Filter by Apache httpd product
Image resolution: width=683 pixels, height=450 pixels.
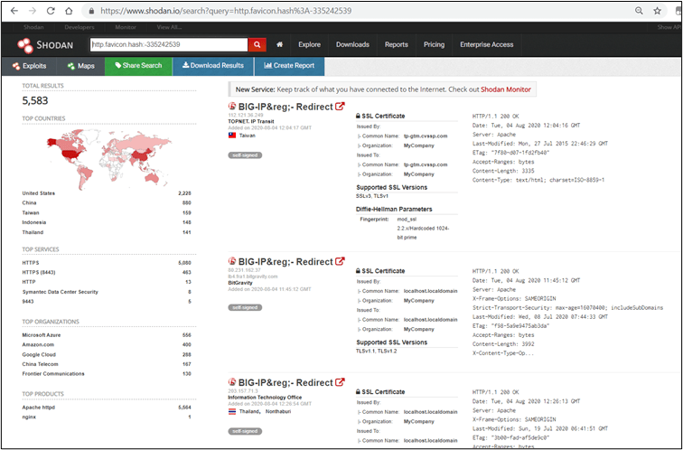coord(38,408)
